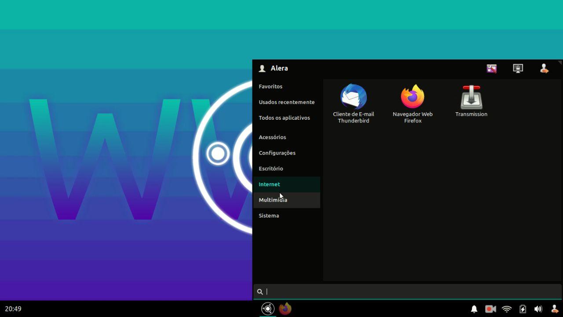Show Todos os aplicativos
Image resolution: width=563 pixels, height=317 pixels.
coord(284,118)
